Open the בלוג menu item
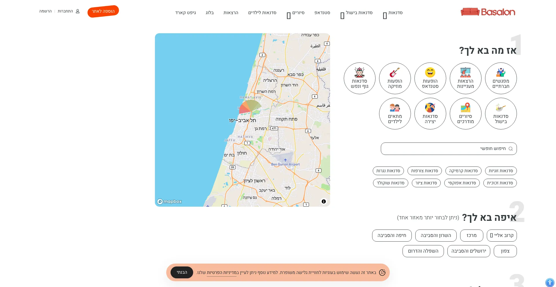The width and height of the screenshot is (556, 287). [x=209, y=13]
